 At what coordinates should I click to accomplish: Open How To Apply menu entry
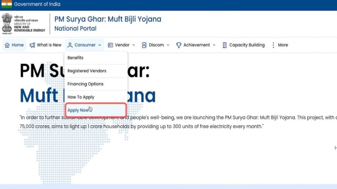pyautogui.click(x=96, y=97)
